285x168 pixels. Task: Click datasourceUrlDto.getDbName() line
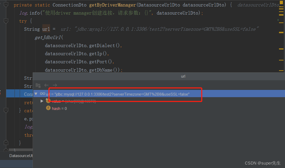(84, 70)
